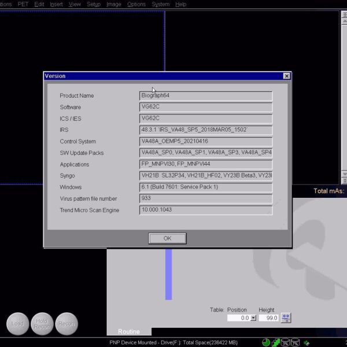Click the vertical scrollbar track on the right
Viewport: 347px width, 347px height.
point(344,97)
